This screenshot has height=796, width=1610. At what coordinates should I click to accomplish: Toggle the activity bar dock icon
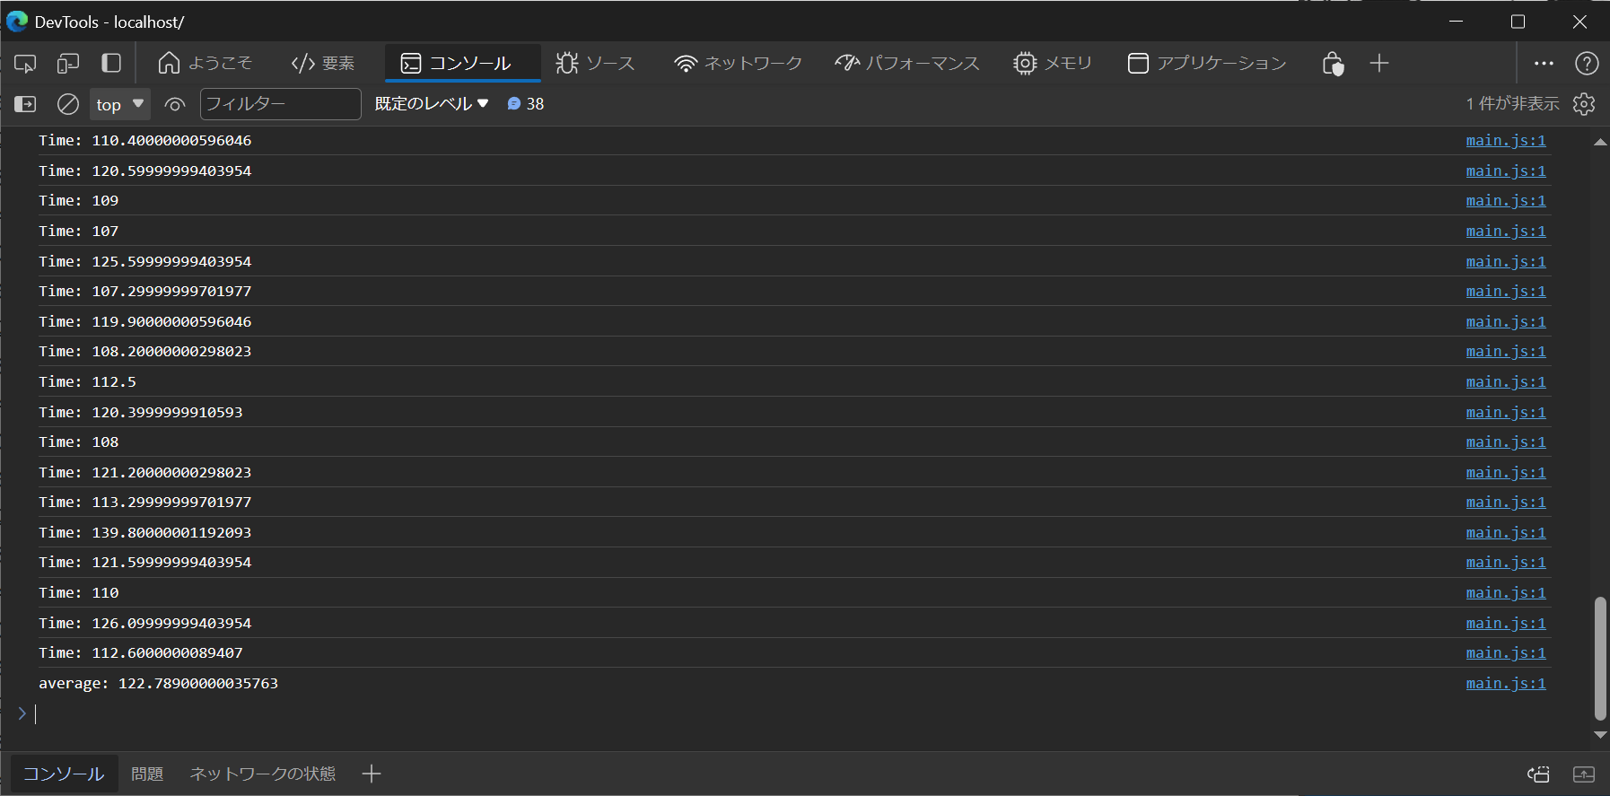tap(111, 63)
